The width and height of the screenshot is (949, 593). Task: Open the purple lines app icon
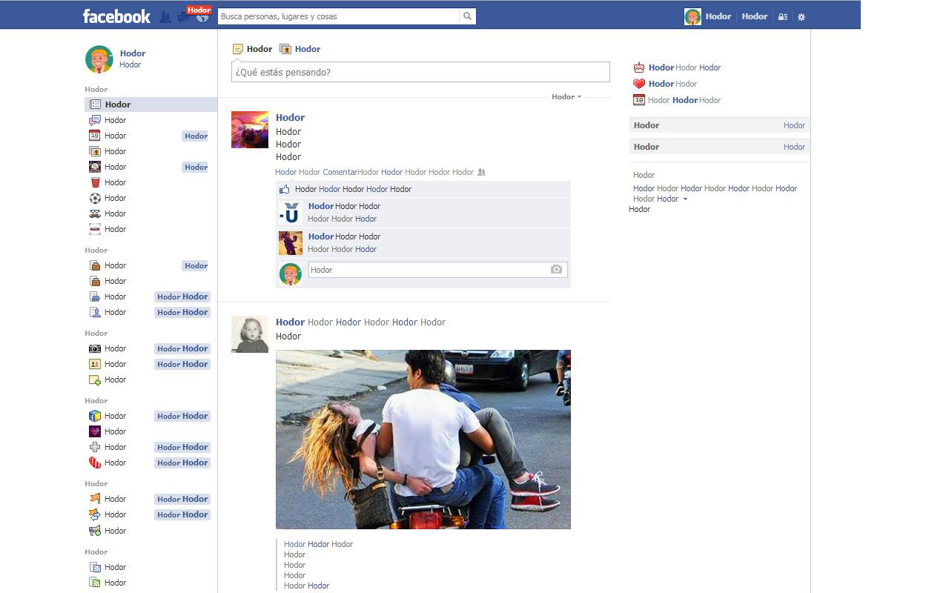click(x=95, y=431)
